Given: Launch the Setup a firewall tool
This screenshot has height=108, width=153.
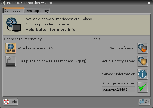Looking at the screenshot, I should coord(142,48).
